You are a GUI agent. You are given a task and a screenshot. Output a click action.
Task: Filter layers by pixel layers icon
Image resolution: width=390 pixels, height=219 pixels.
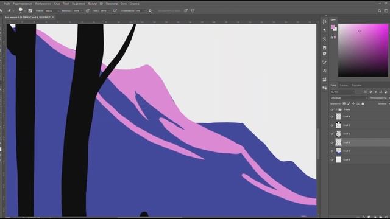(365, 92)
